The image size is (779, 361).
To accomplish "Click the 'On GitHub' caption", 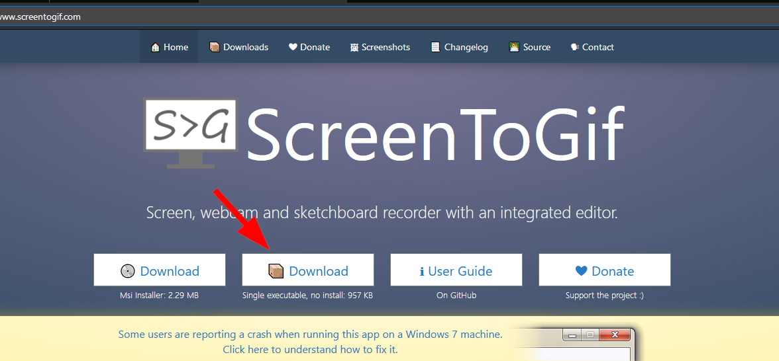I will coord(456,296).
